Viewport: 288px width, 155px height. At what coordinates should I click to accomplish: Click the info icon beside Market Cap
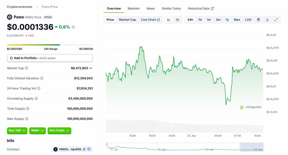click(x=27, y=68)
